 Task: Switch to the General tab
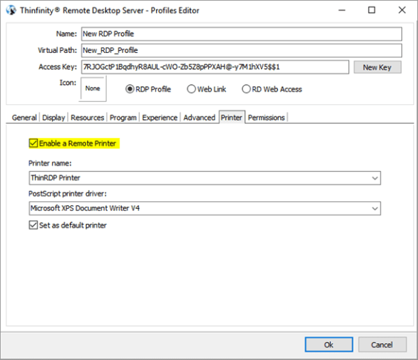(x=24, y=118)
